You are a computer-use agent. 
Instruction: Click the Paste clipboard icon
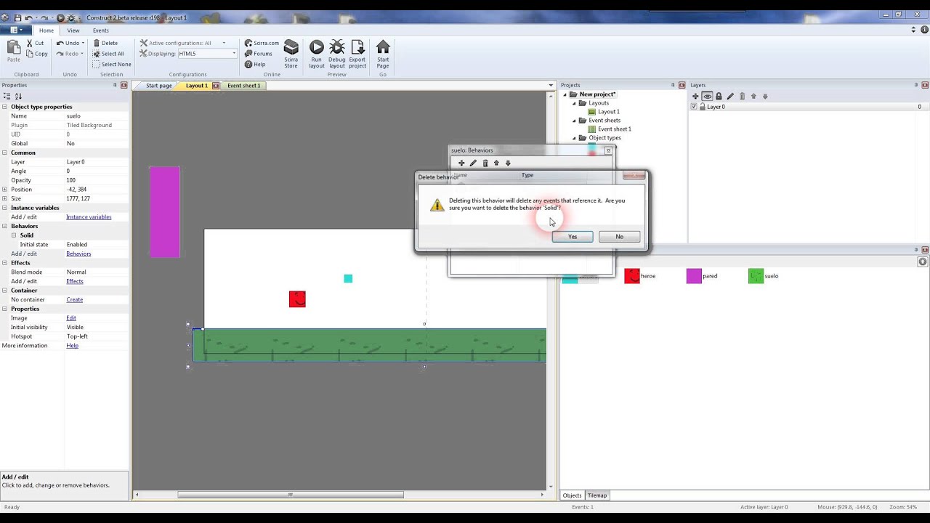click(14, 51)
